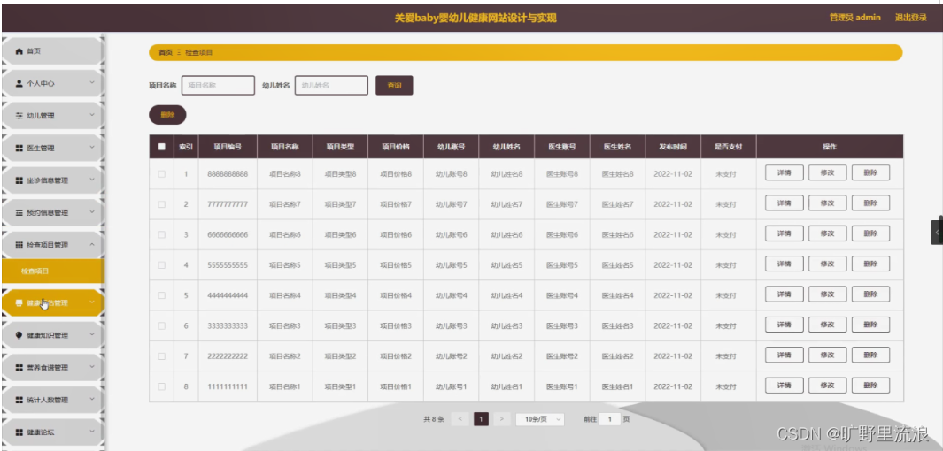Image resolution: width=943 pixels, height=451 pixels.
Task: Click the 坐诊信息管理 grid icon
Action: click(x=19, y=180)
